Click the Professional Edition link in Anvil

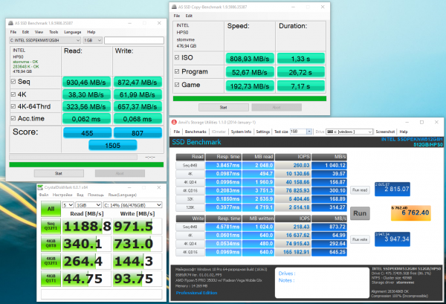(196, 293)
